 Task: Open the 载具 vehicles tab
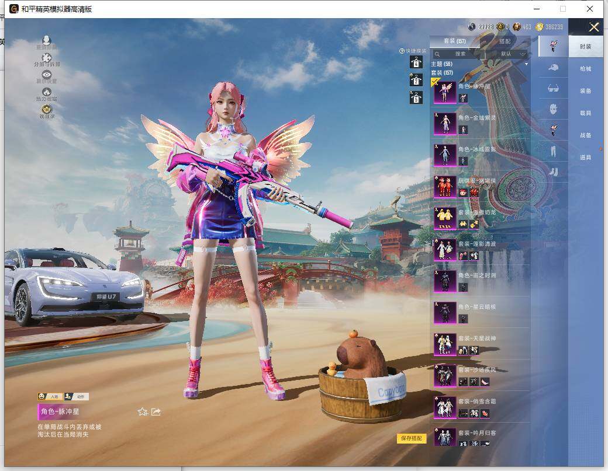586,113
